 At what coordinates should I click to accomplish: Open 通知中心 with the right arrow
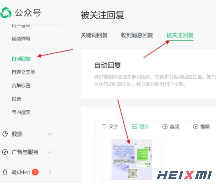tap(50, 172)
